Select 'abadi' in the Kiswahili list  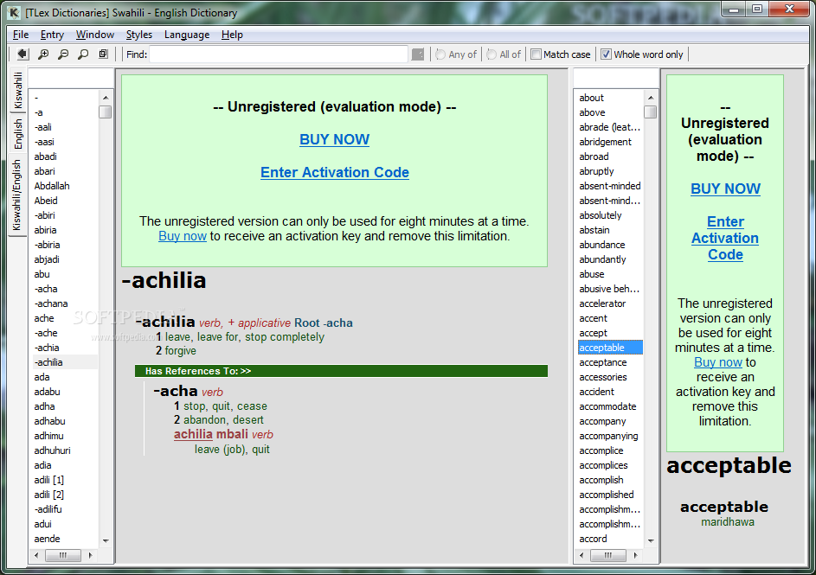(45, 157)
